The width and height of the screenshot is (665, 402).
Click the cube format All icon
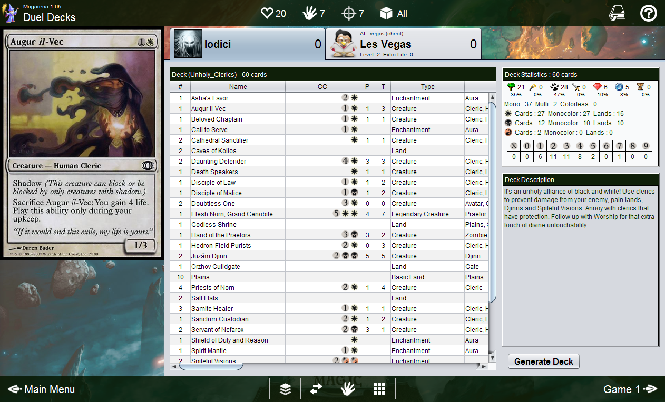387,13
